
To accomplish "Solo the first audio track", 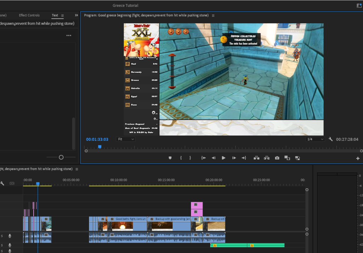I will 2,236.
